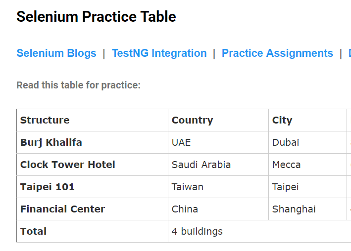Viewport: 351px width, 251px height.
Task: Click the Mecca city cell
Action: pyautogui.click(x=307, y=165)
